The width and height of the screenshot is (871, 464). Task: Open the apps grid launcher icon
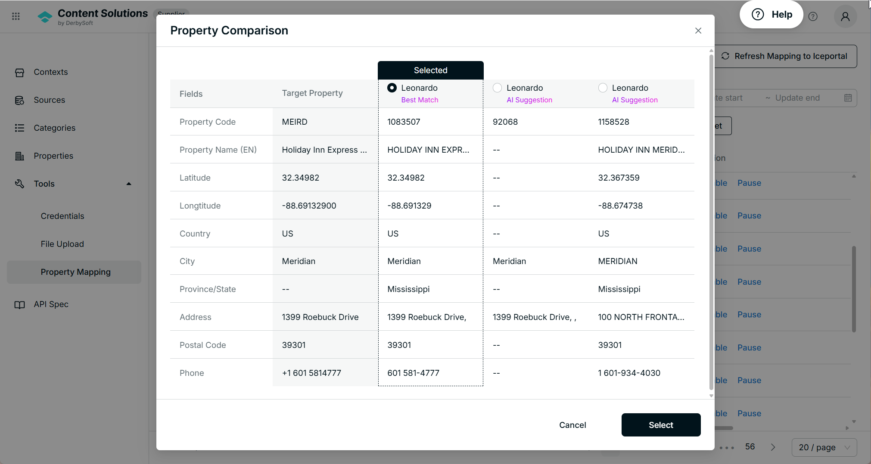(x=16, y=16)
